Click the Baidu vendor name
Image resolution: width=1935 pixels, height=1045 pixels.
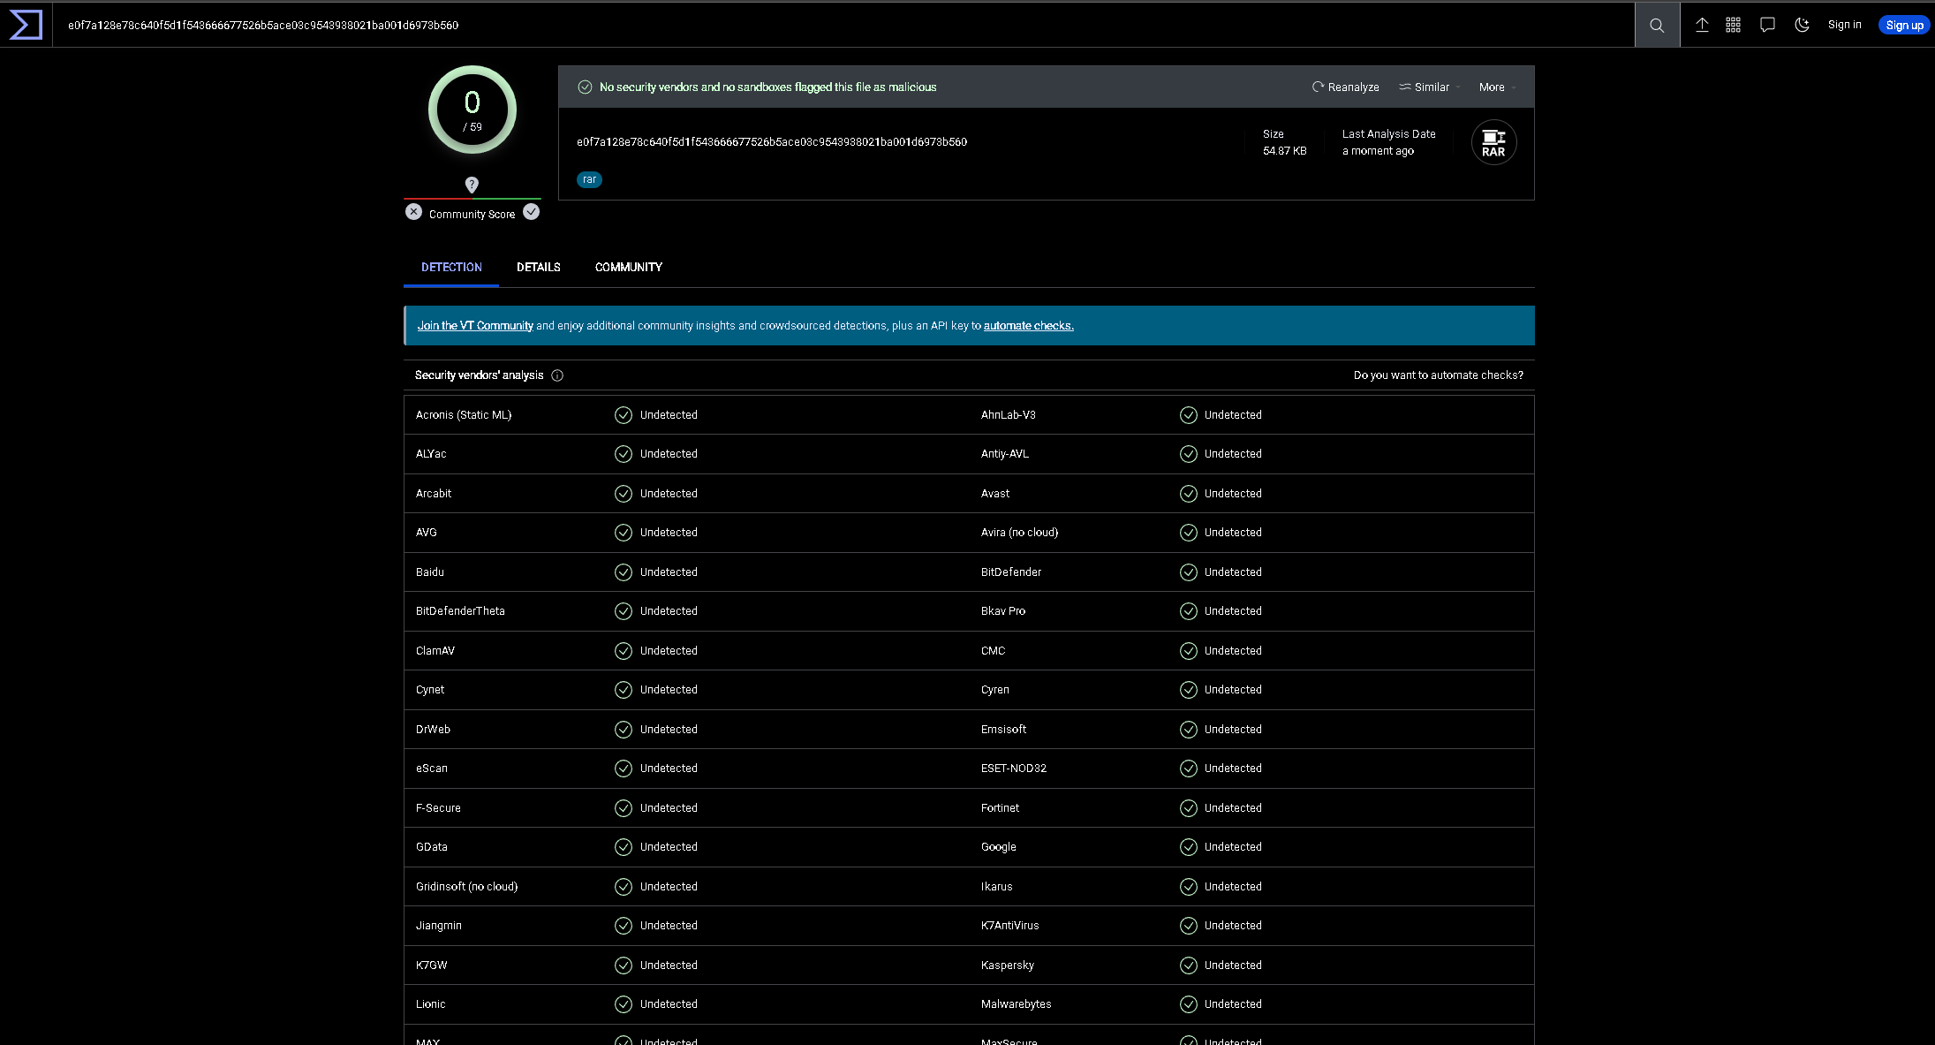[x=430, y=572]
